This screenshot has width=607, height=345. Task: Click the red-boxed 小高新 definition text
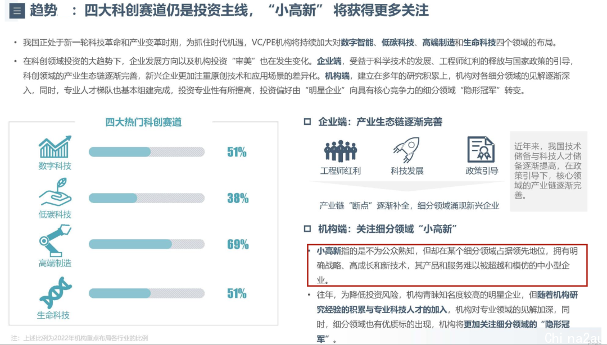447,265
